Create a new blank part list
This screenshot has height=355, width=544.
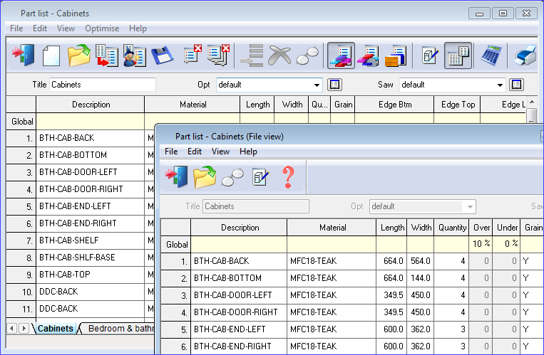point(51,55)
